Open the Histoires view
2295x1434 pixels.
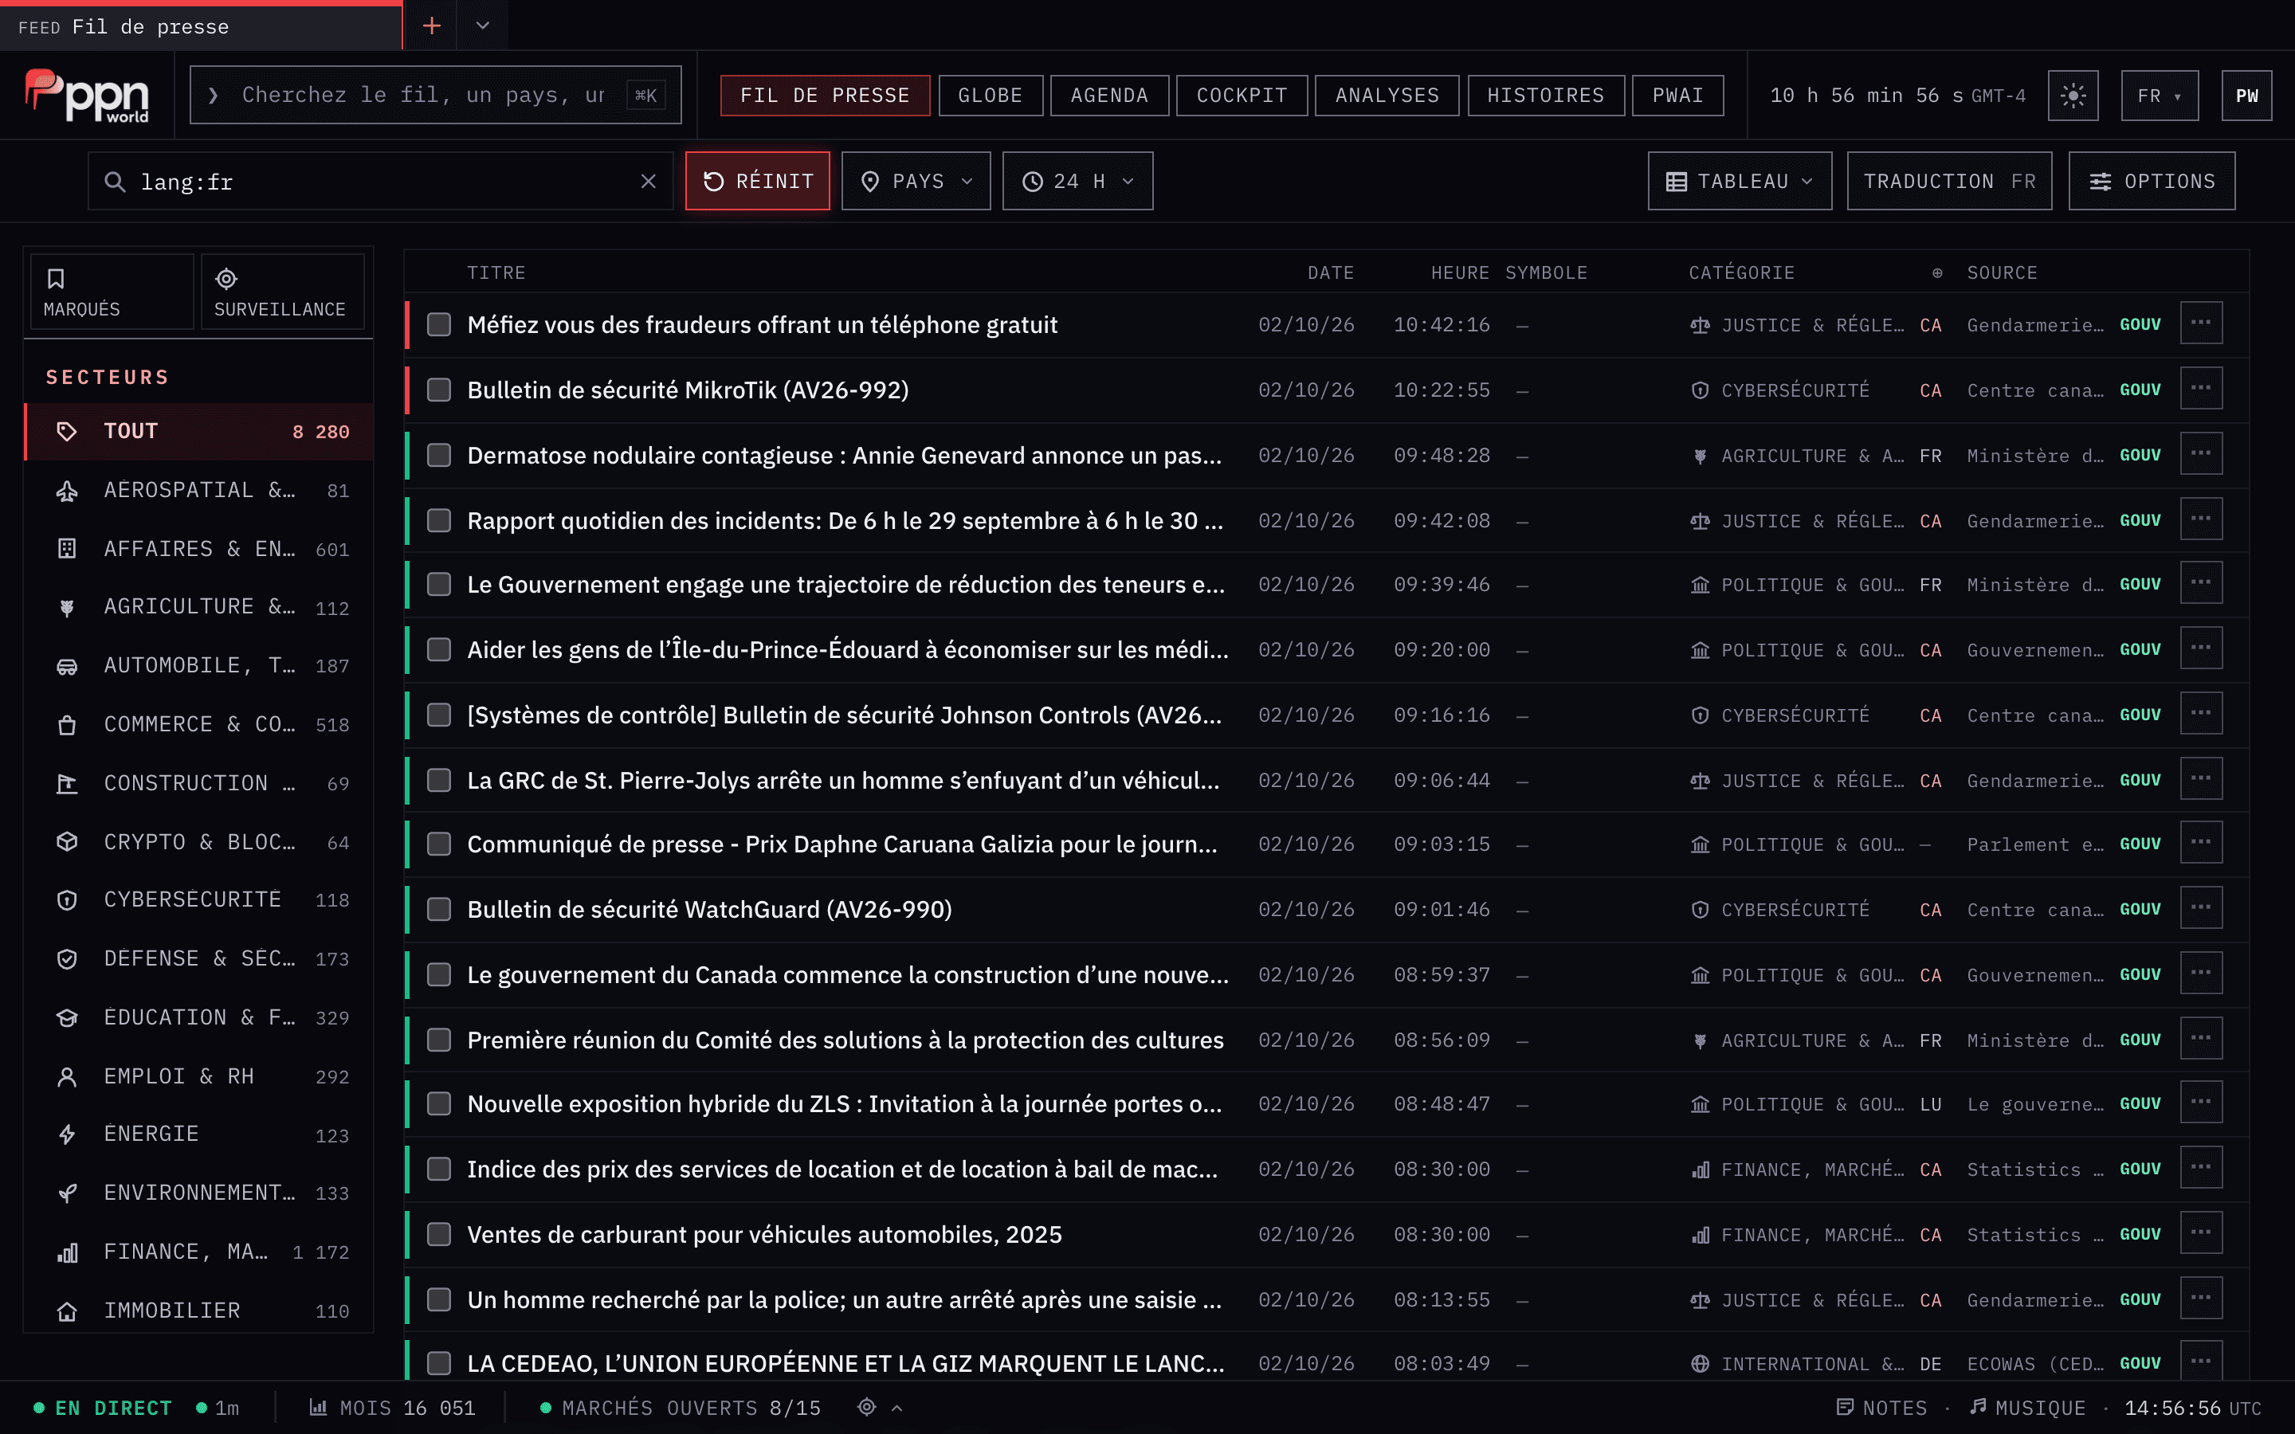tap(1546, 95)
